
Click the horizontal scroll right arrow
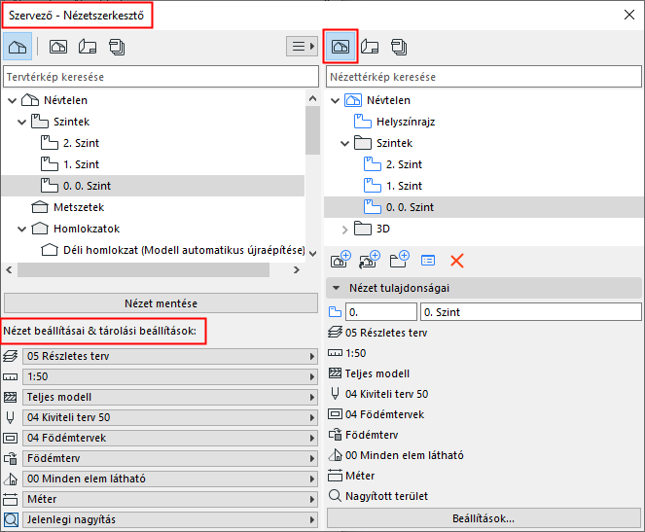[297, 269]
